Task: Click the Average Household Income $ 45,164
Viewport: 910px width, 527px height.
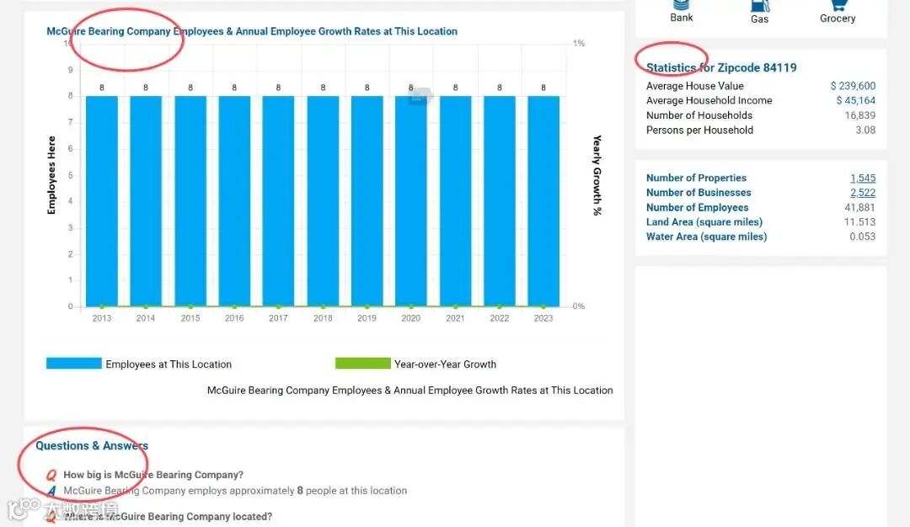Action: (x=855, y=100)
